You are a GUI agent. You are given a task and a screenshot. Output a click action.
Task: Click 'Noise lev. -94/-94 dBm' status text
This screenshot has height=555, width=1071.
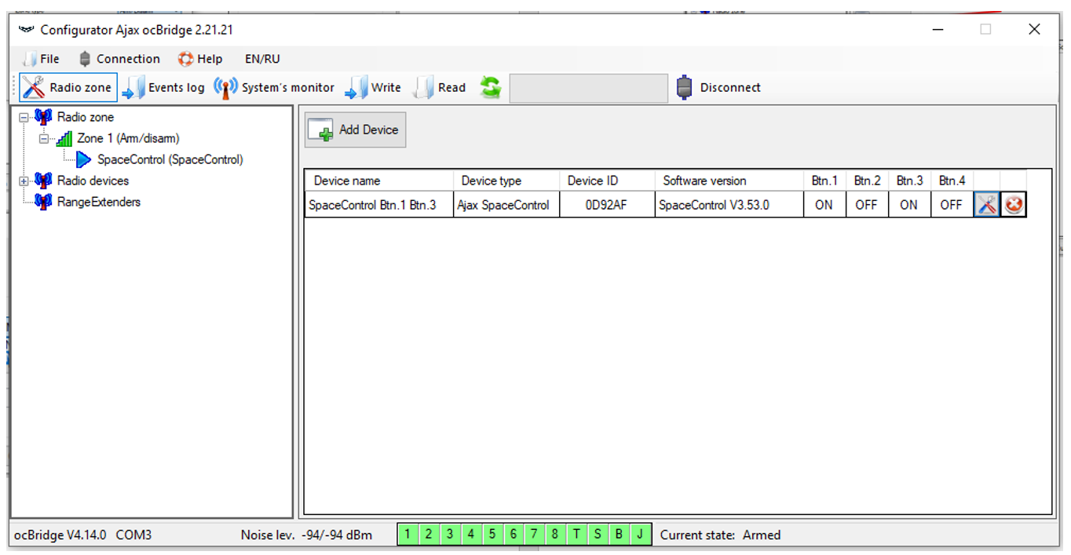click(x=306, y=535)
